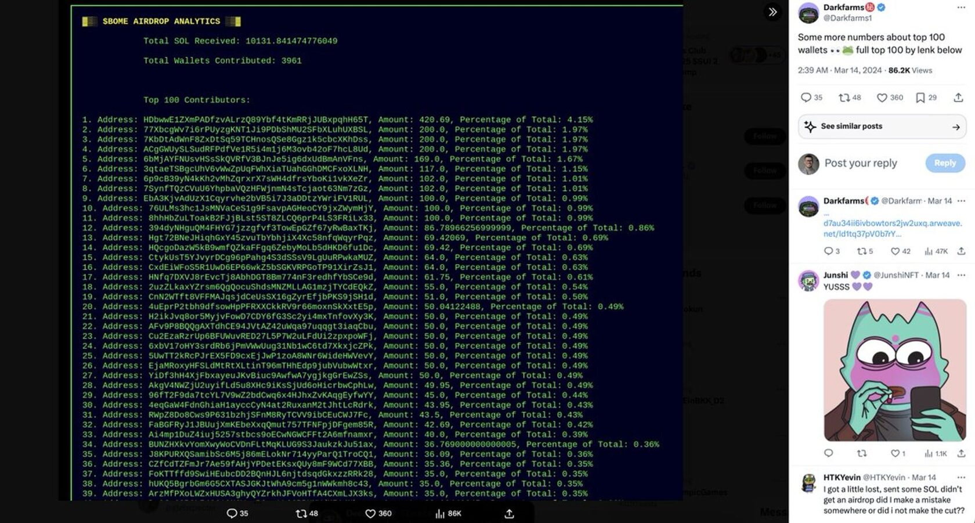The width and height of the screenshot is (975, 523).
Task: Share the main post via upload icon
Action: [958, 98]
